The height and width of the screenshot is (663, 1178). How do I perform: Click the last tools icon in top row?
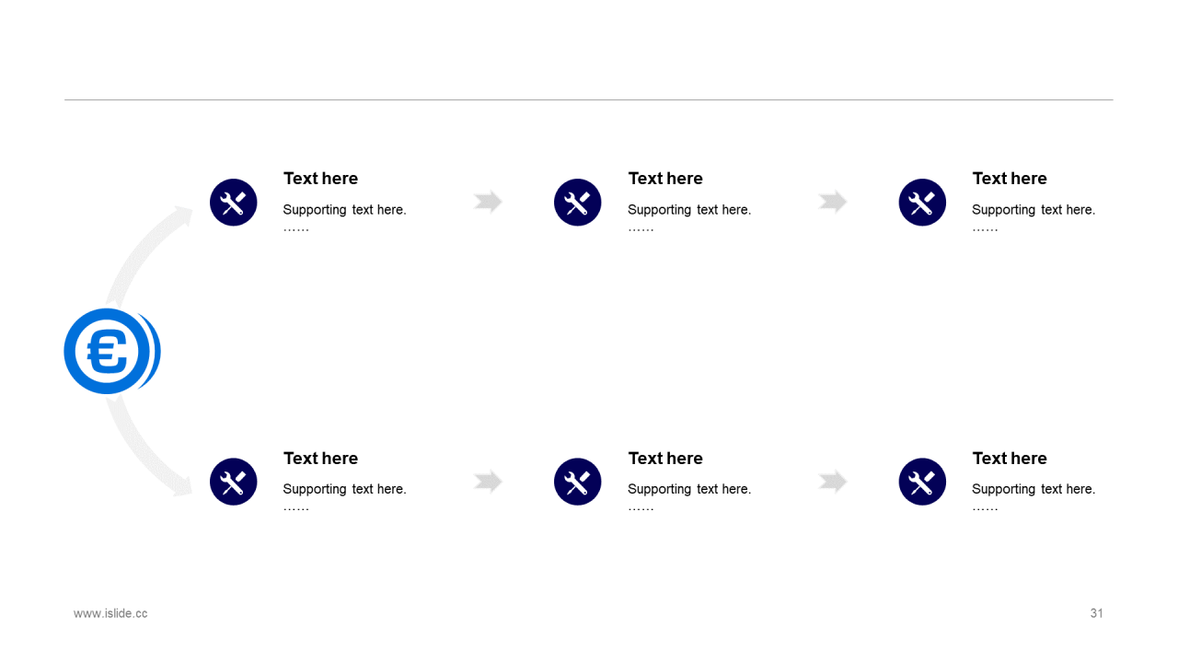click(x=922, y=203)
